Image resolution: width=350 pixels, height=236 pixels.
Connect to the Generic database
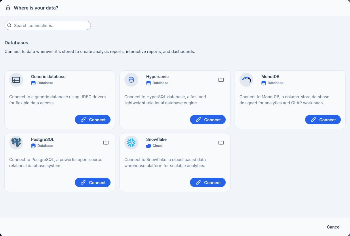(x=93, y=120)
